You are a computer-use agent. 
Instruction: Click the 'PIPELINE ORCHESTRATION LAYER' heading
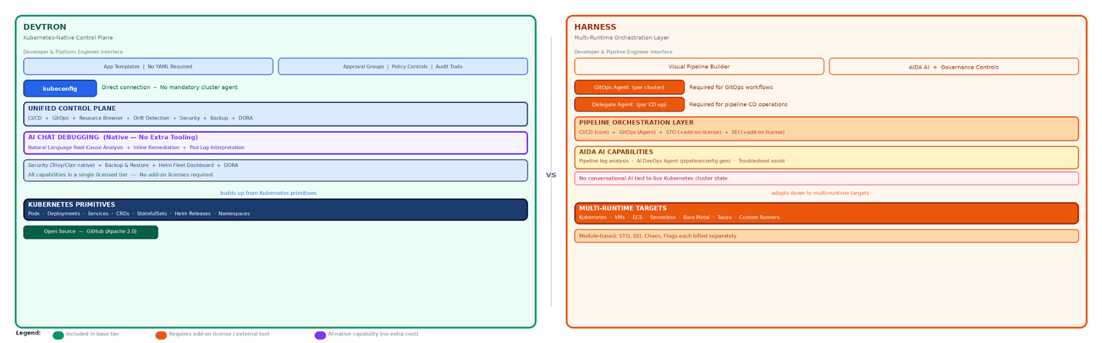coord(636,123)
